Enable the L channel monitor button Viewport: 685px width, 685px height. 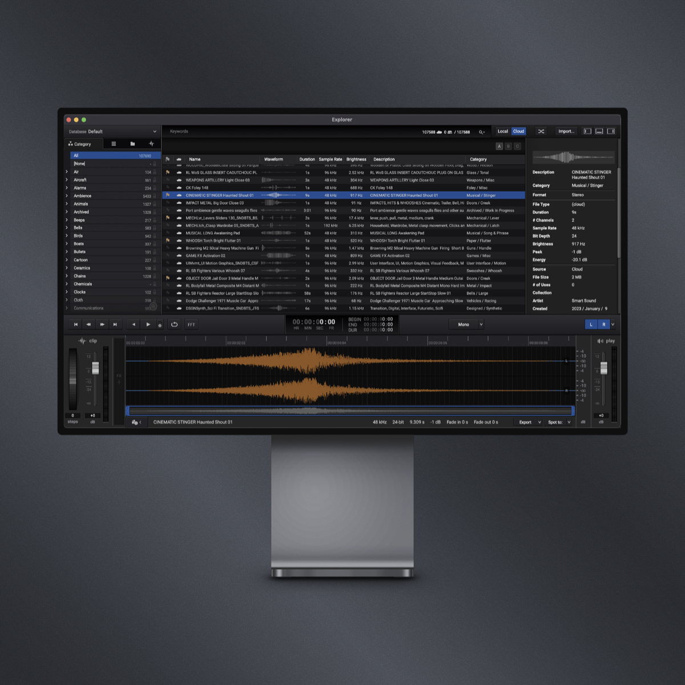point(591,324)
